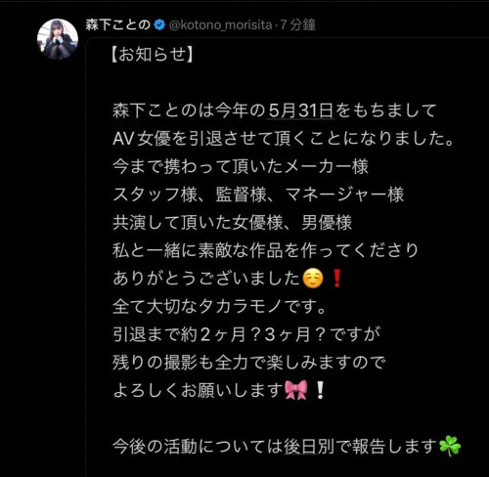
Task: Click the line 全て大切なタカラモノです
Action: coord(219,307)
